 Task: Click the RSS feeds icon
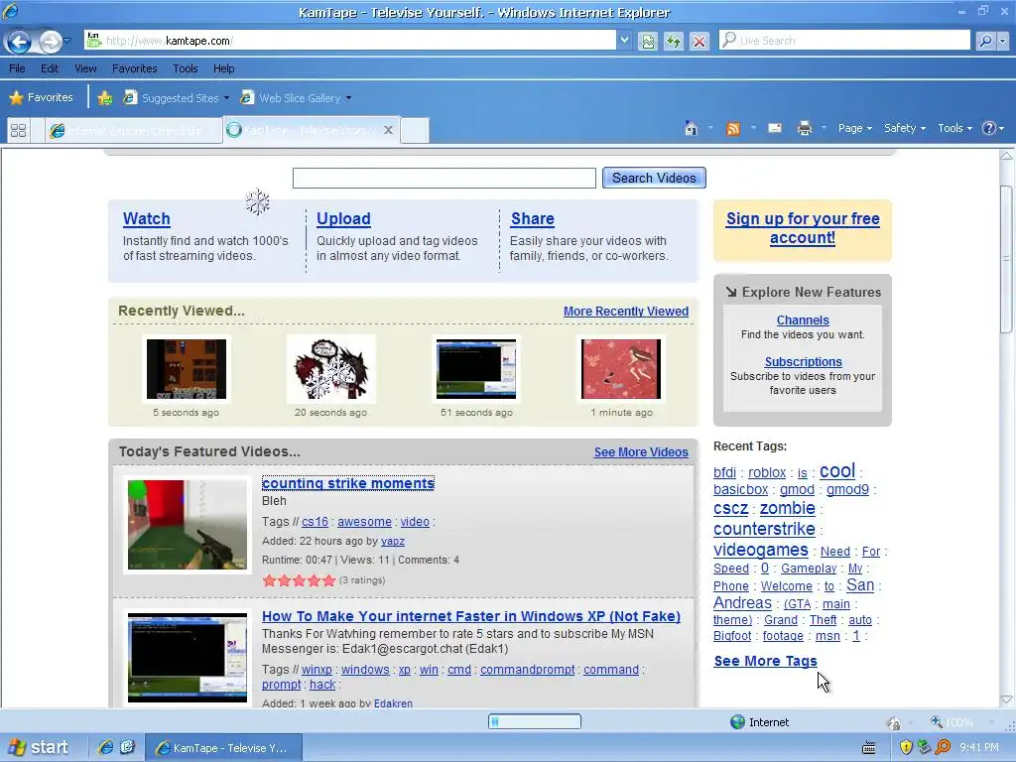pyautogui.click(x=733, y=128)
